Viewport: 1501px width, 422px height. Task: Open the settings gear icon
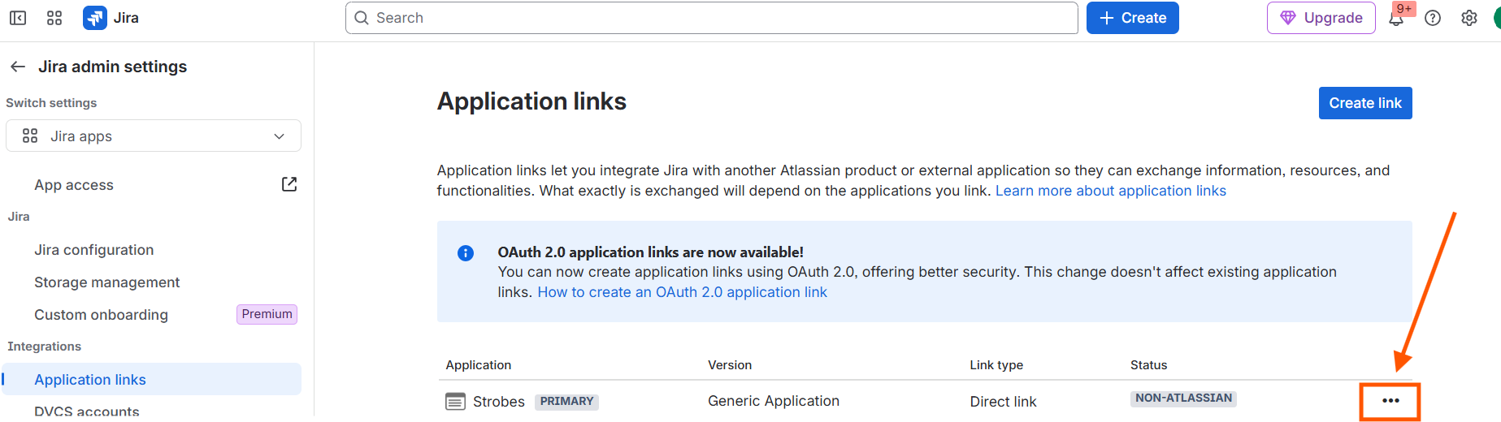click(x=1469, y=18)
